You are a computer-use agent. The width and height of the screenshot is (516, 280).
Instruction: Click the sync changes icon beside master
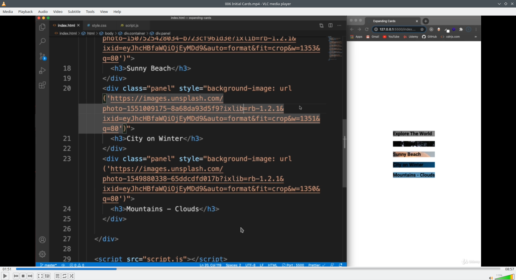tap(63, 265)
